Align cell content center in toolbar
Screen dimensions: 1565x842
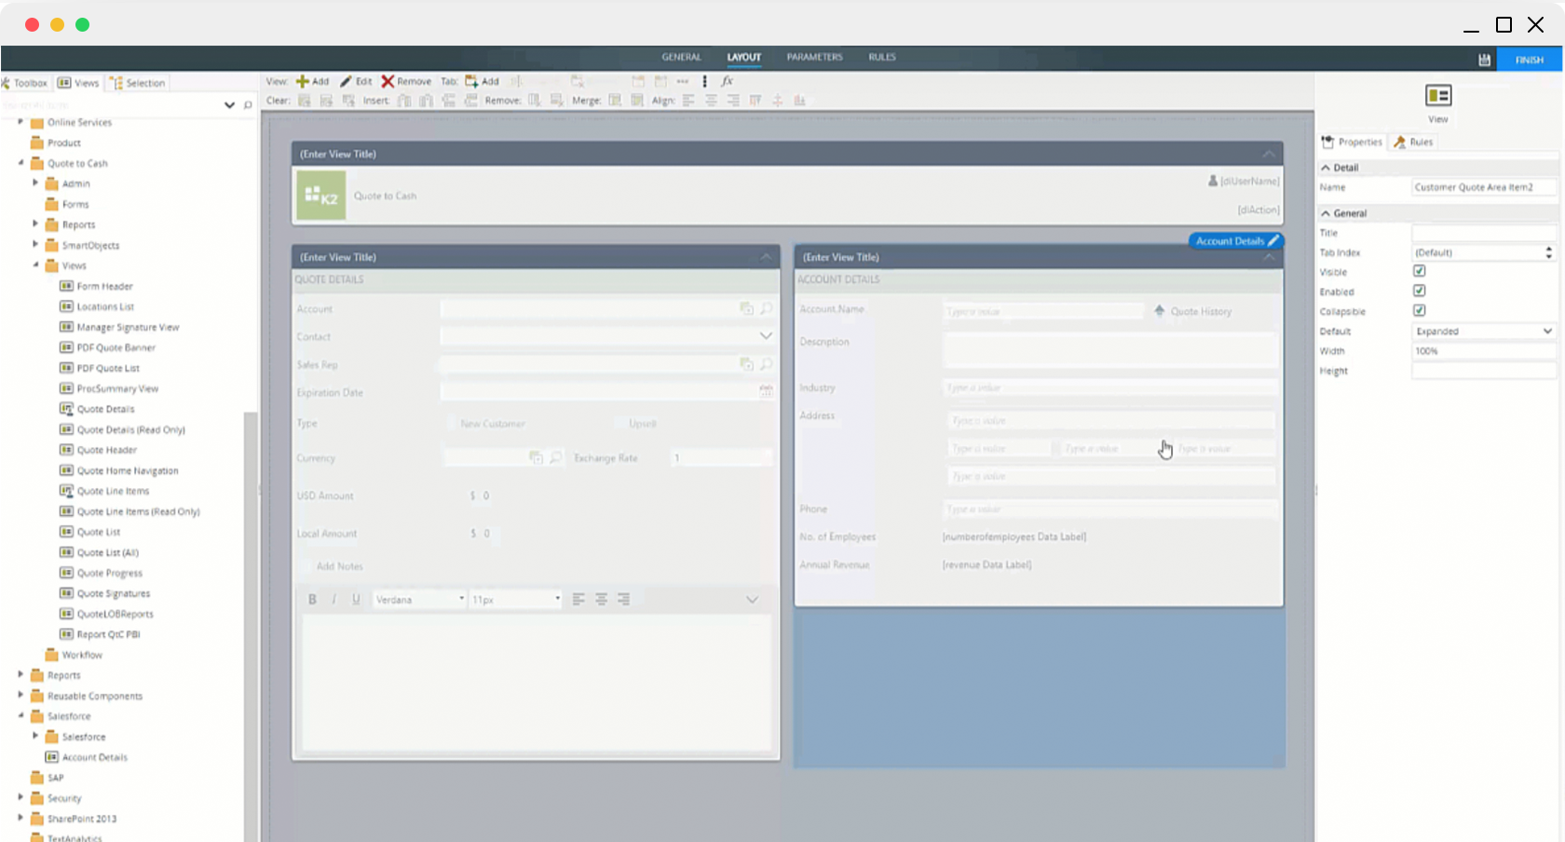[711, 101]
